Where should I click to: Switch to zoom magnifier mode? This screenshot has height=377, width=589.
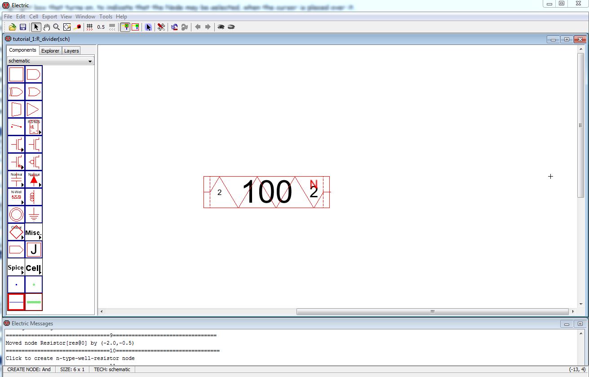pyautogui.click(x=57, y=27)
